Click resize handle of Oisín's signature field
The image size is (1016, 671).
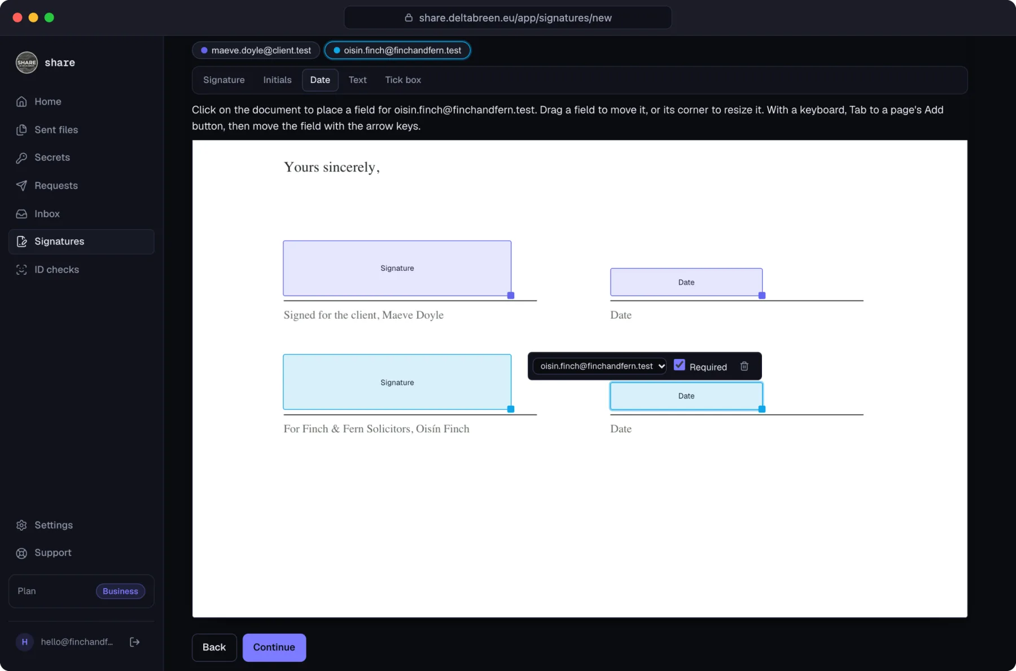(x=511, y=409)
